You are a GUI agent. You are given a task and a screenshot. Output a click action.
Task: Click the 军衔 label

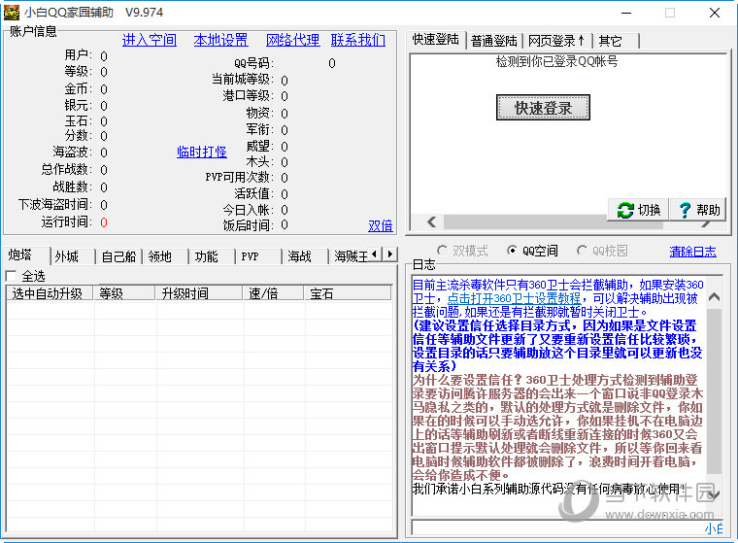click(260, 129)
